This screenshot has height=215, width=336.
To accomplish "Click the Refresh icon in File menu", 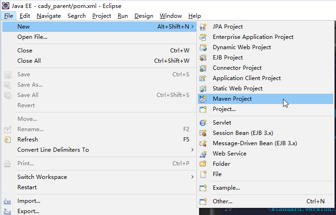I will [x=7, y=140].
